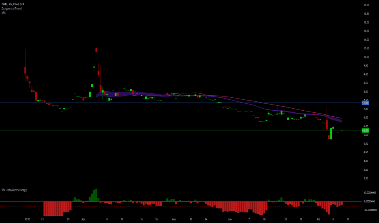The height and width of the screenshot is (223, 379).
Task: Click the 3.00 price axis label
Action: coord(366,179)
